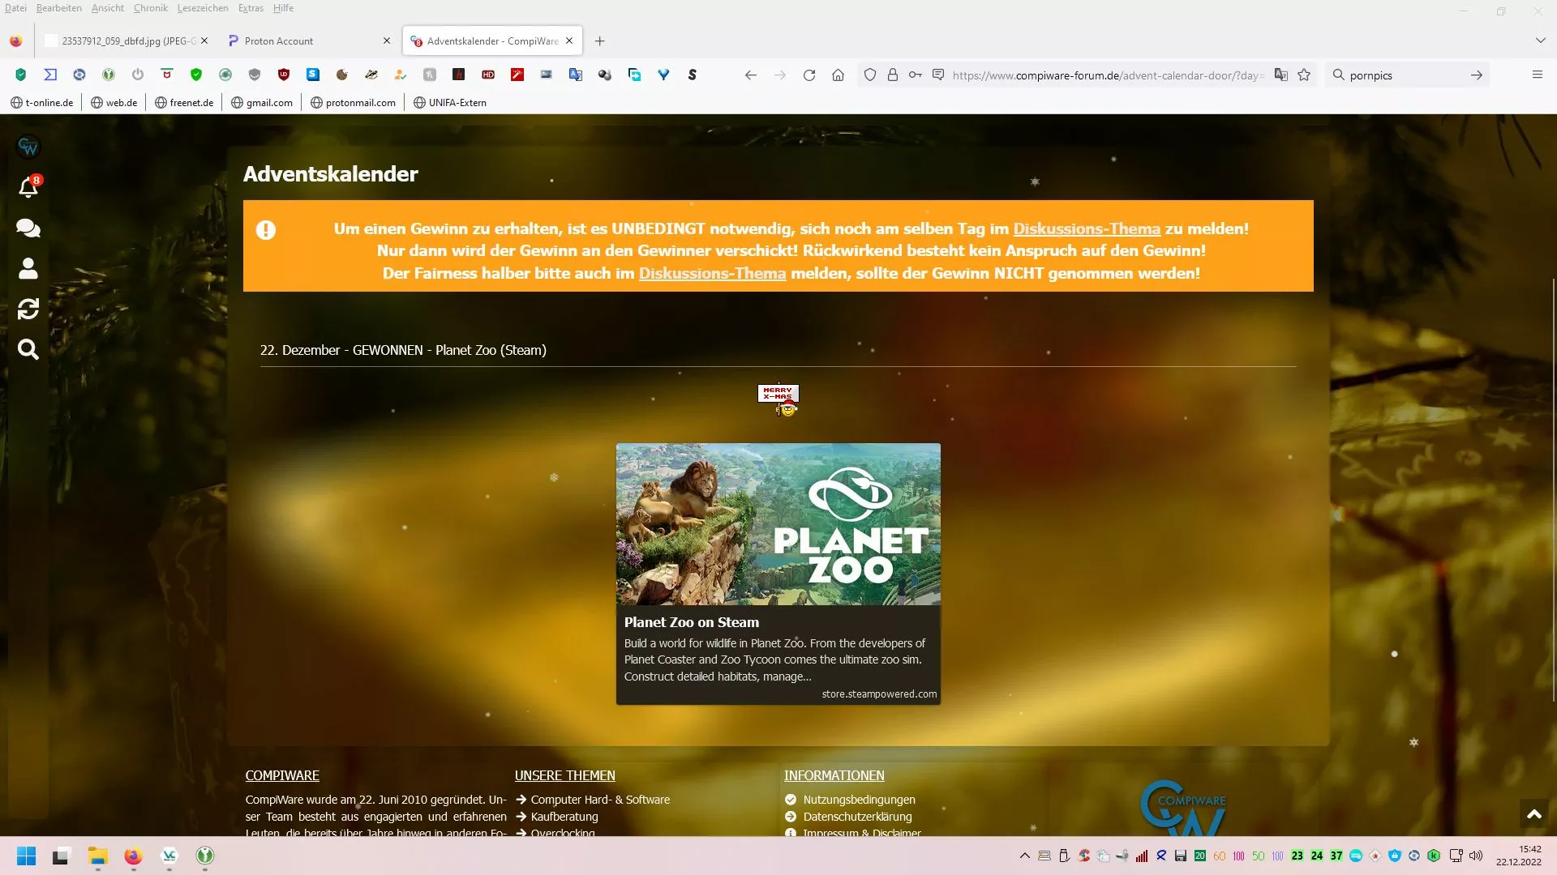Show site security padlock info
This screenshot has width=1557, height=875.
coord(893,75)
